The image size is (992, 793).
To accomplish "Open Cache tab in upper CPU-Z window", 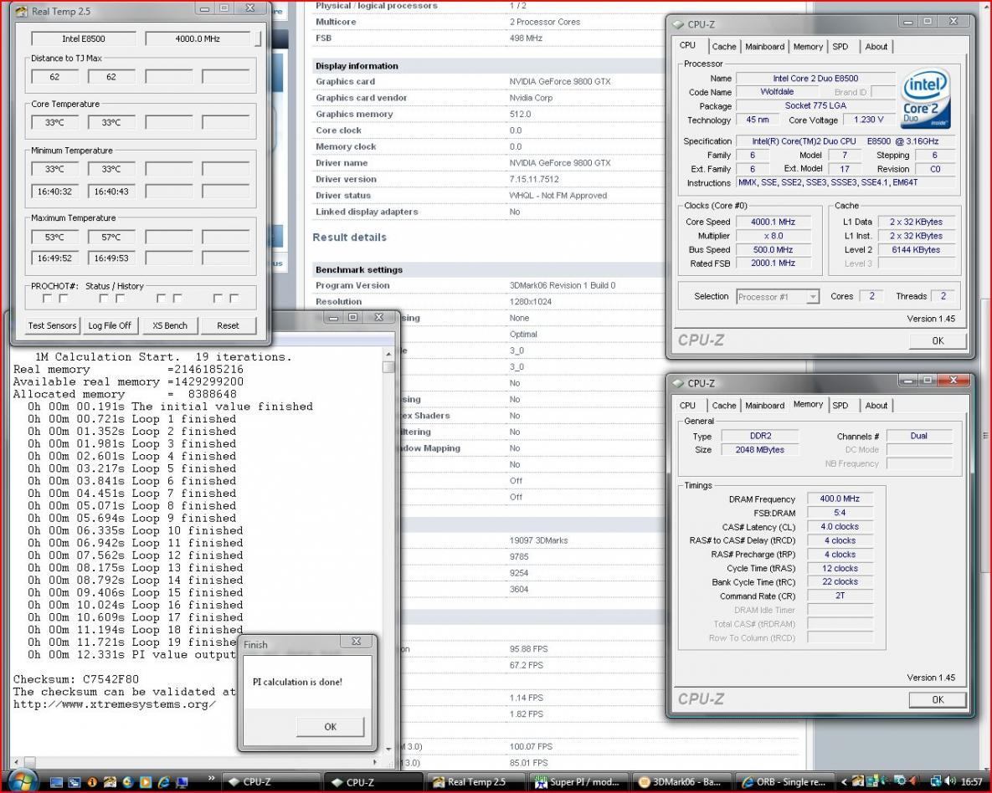I will pos(724,47).
